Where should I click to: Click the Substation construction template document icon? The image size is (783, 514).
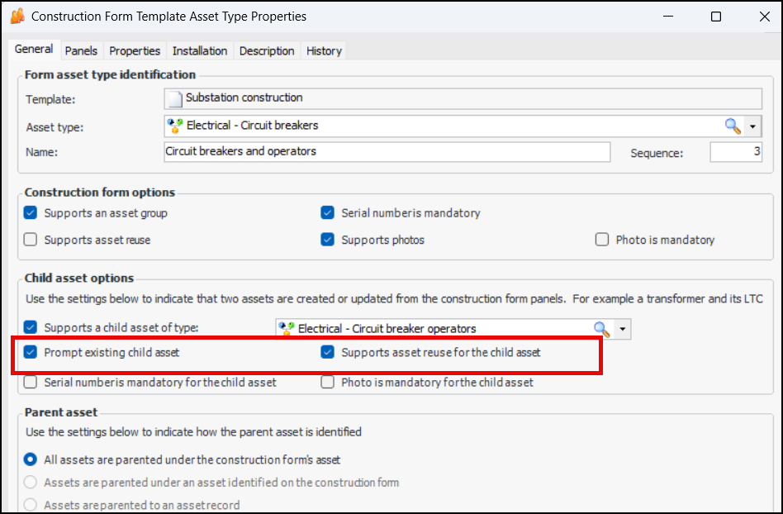click(174, 98)
